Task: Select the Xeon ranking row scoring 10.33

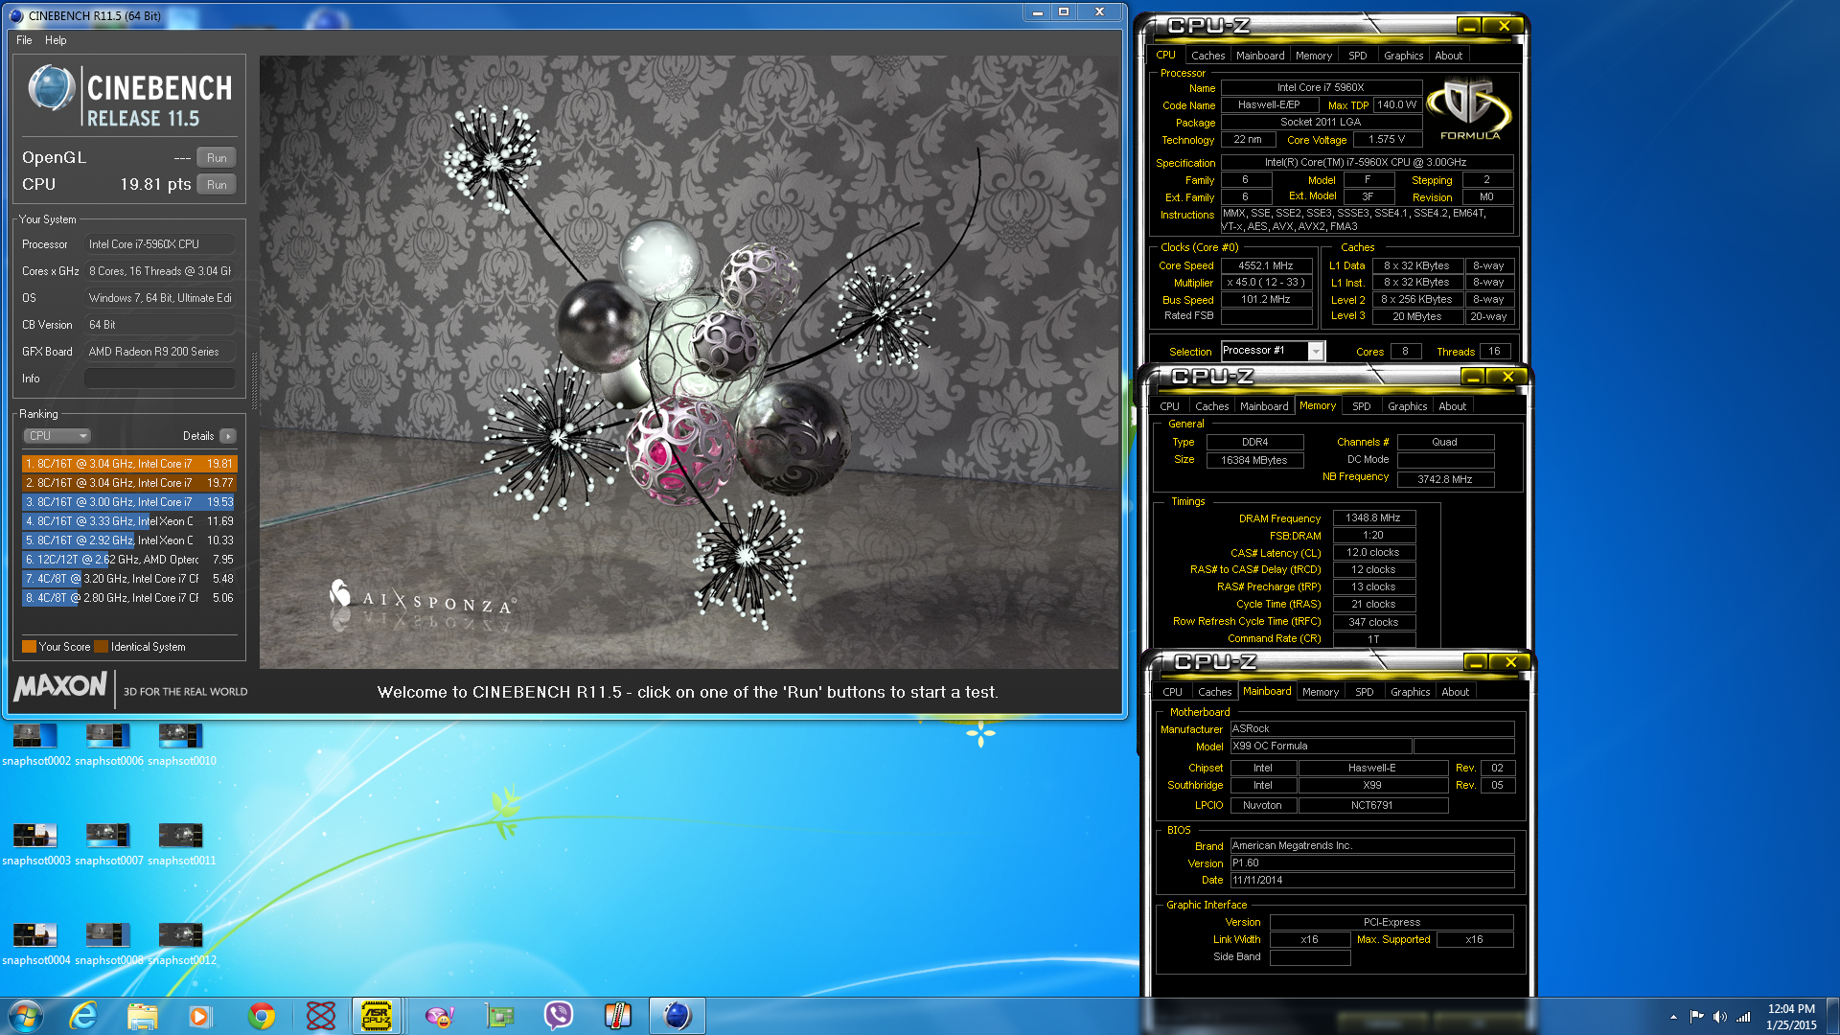Action: [129, 540]
